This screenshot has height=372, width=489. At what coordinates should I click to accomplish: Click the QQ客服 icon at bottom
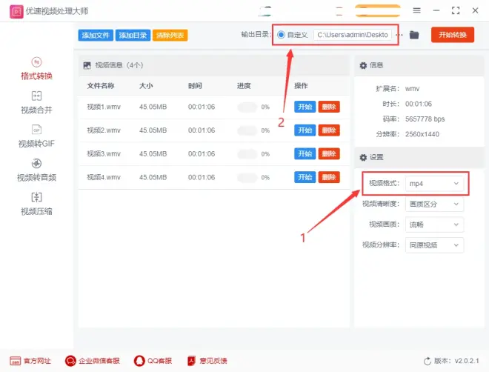(153, 360)
